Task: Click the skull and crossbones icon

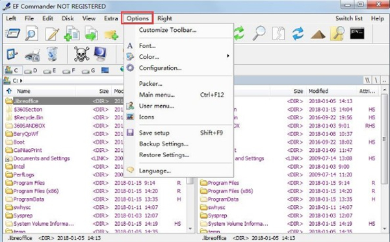Action: tap(82, 54)
